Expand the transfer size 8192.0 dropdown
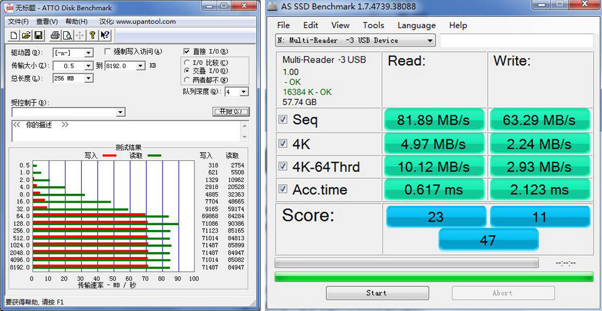This screenshot has height=311, width=602. click(x=140, y=66)
